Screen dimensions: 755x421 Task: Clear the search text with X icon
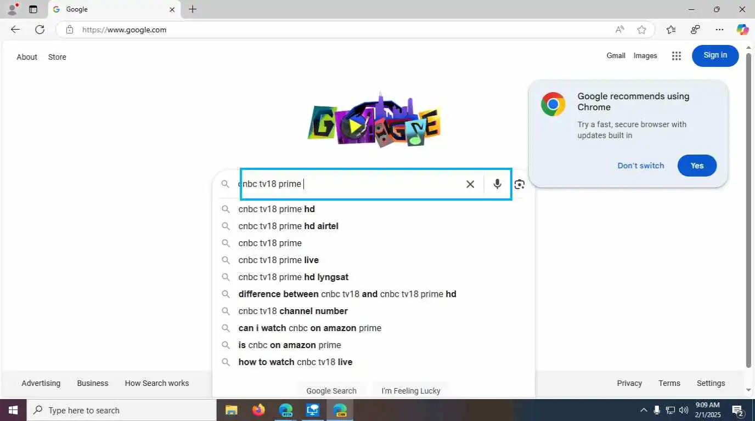(470, 184)
